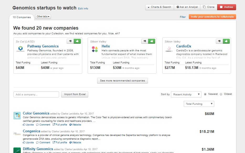Comment on the Congenica entry
The image size is (245, 153).
click(43, 143)
